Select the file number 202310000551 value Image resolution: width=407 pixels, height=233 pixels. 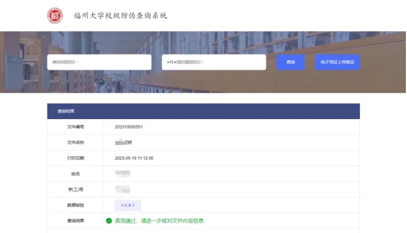[129, 127]
